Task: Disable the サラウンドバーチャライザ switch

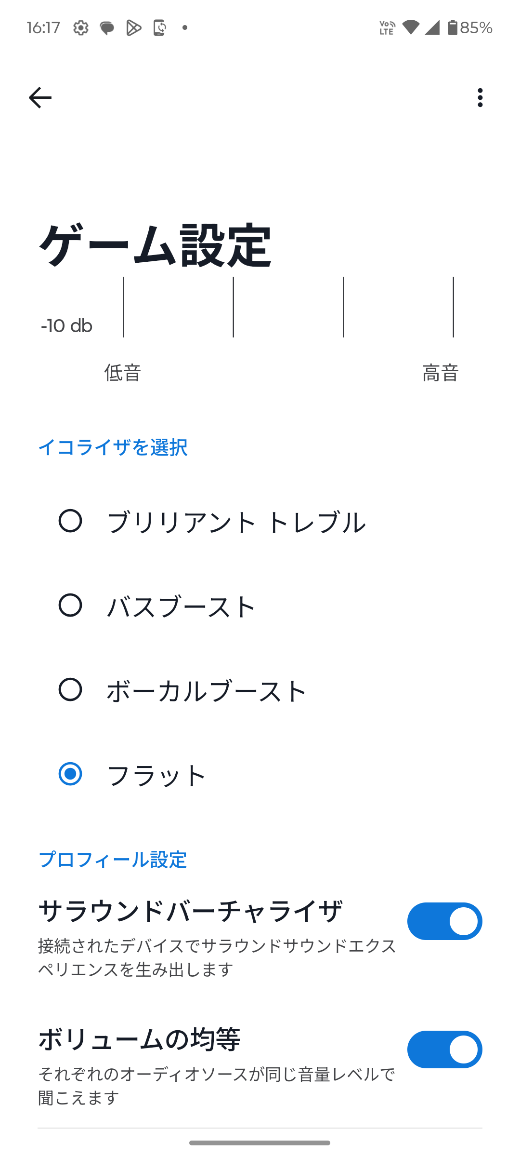Action: pyautogui.click(x=444, y=921)
